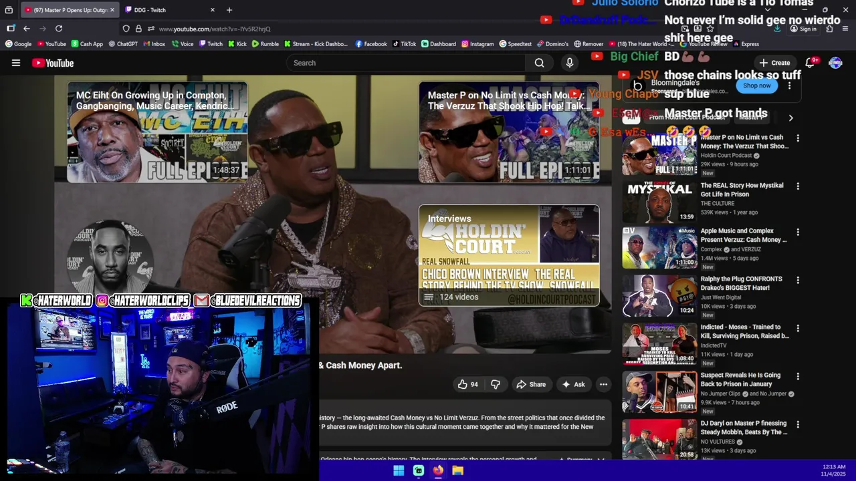Screen dimensions: 856x481
Task: Open the Instagram bookmark
Action: 477,44
